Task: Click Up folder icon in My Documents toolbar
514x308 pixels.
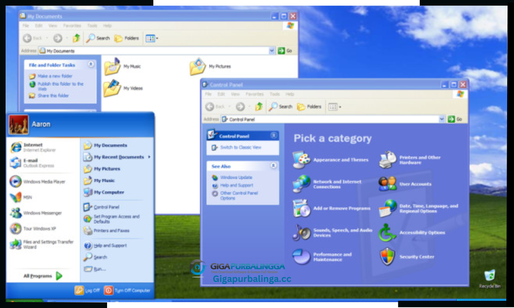Action: coord(76,38)
